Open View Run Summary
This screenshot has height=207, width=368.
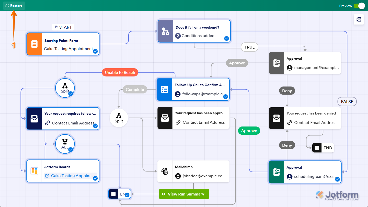(x=184, y=194)
